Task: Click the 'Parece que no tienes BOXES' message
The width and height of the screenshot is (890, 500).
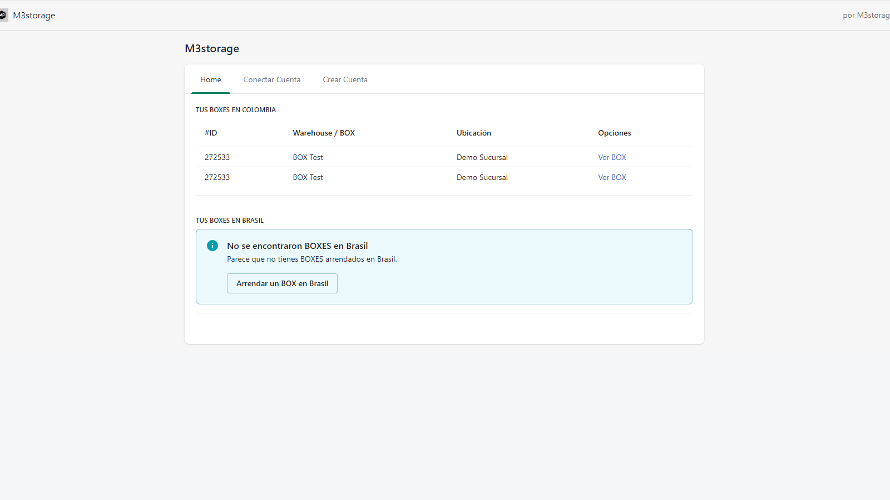Action: (312, 259)
